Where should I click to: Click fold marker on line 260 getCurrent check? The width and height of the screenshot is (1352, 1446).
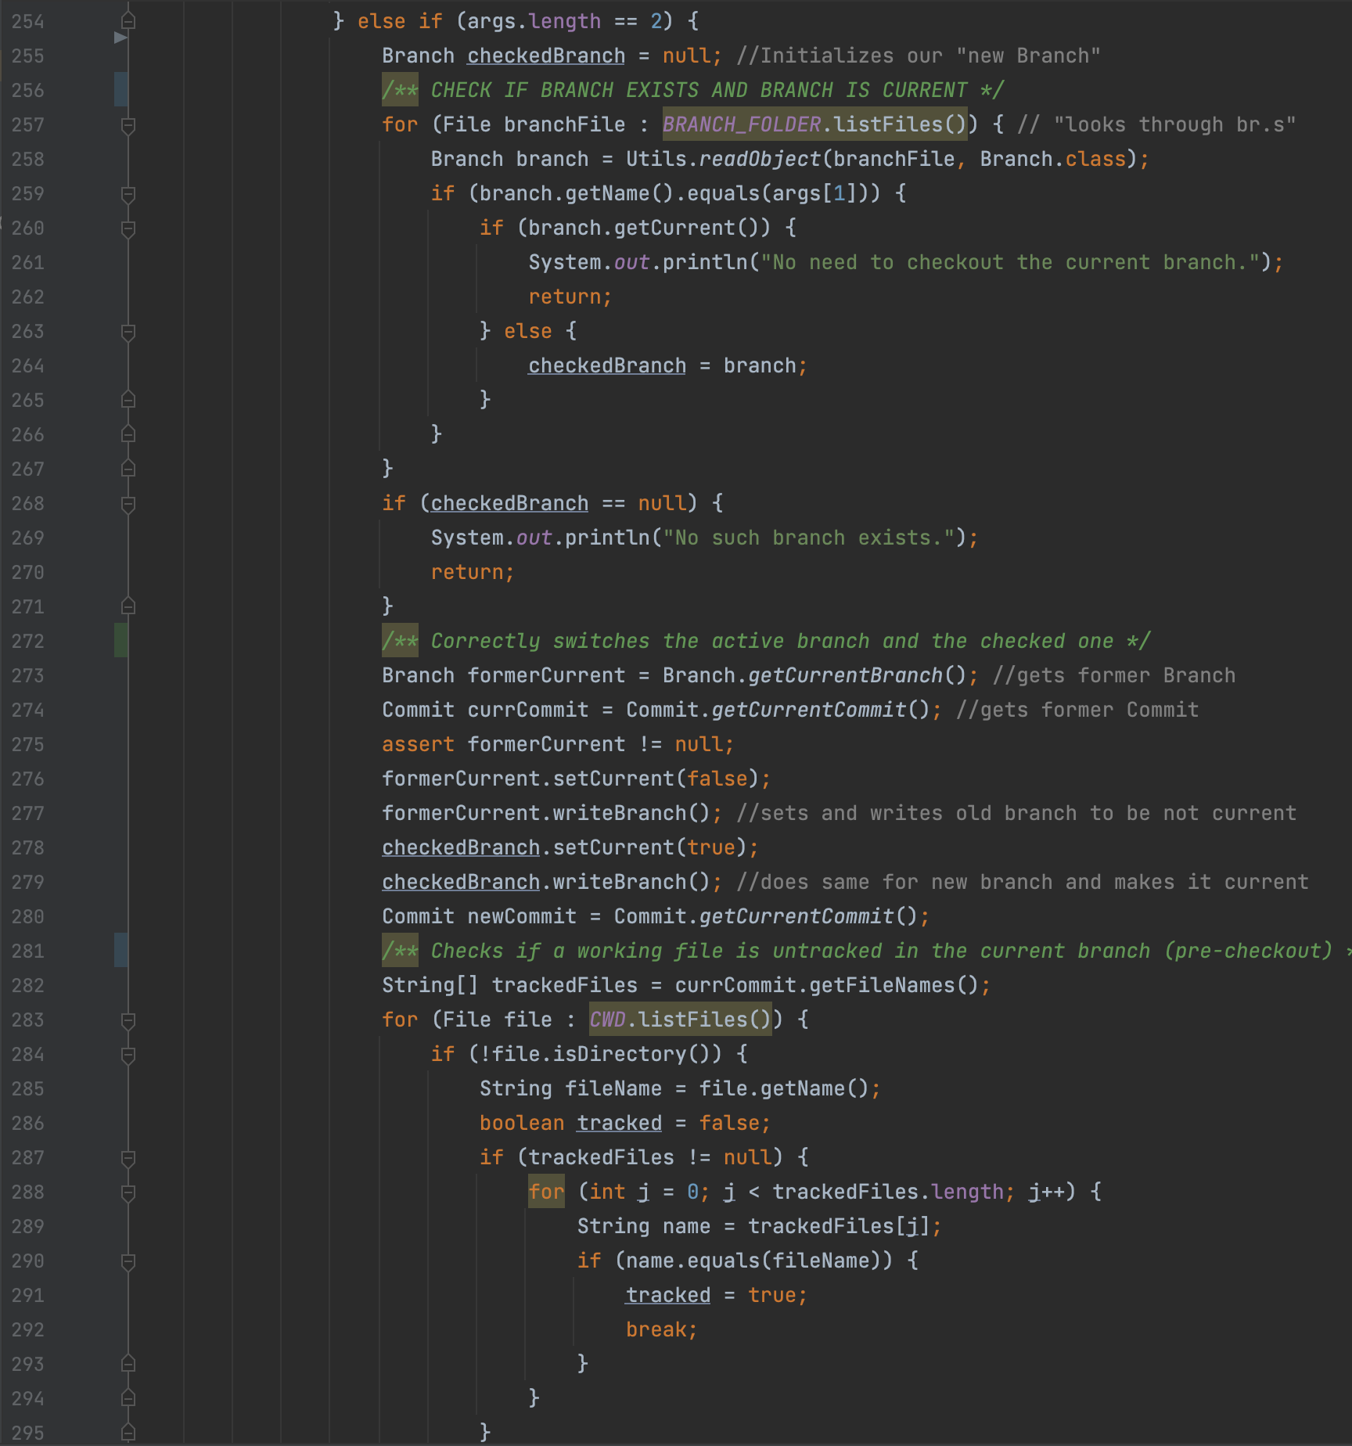128,228
